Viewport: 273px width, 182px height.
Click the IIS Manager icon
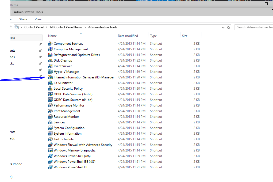pyautogui.click(x=50, y=77)
